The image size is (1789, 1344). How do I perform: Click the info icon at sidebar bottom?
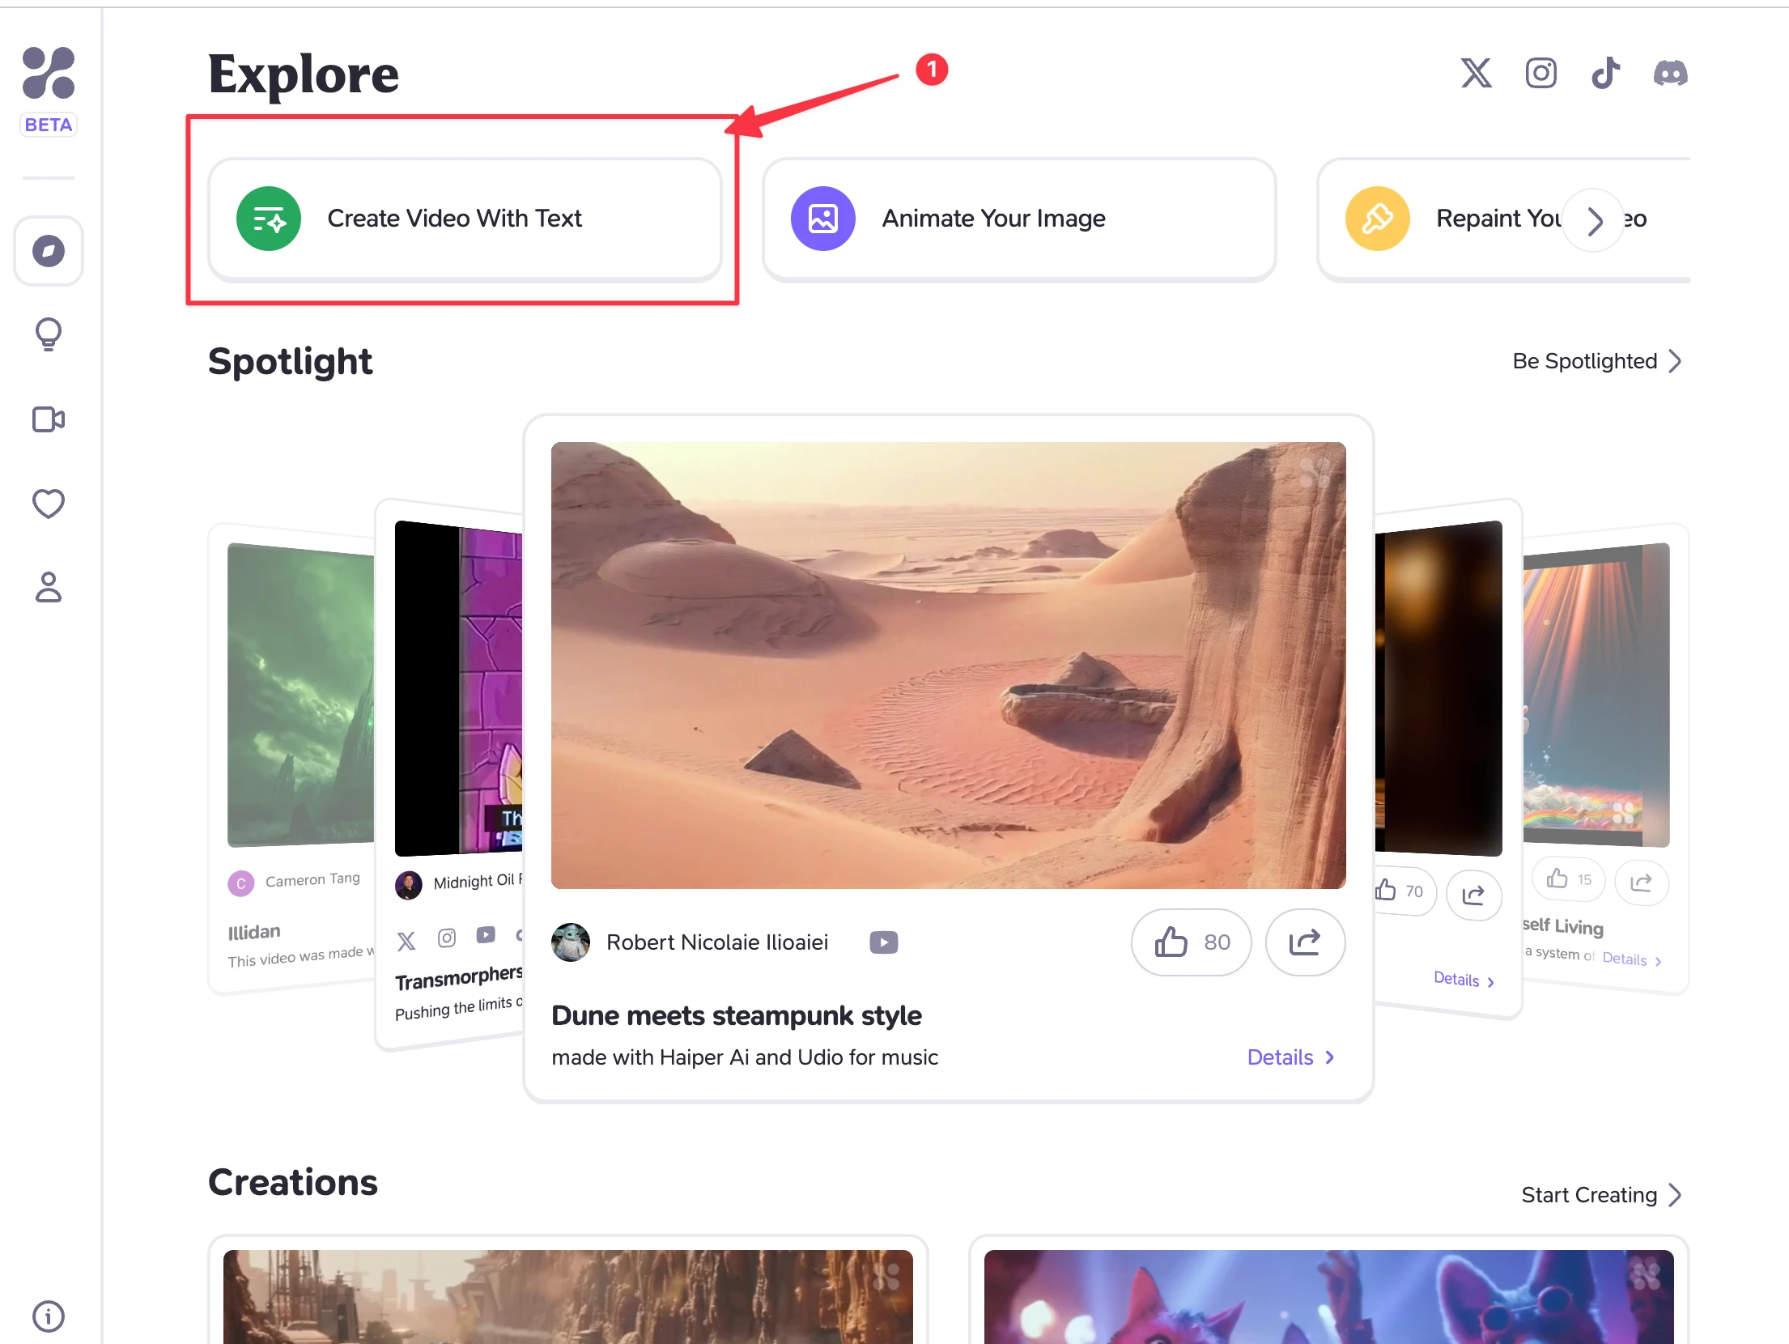click(49, 1316)
